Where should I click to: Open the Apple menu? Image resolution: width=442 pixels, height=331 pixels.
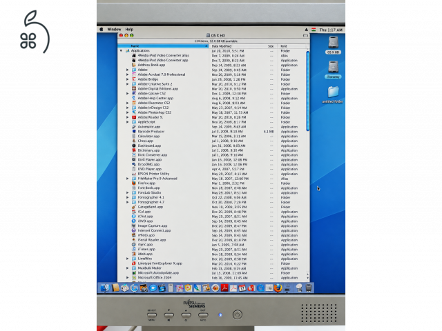tap(102, 29)
